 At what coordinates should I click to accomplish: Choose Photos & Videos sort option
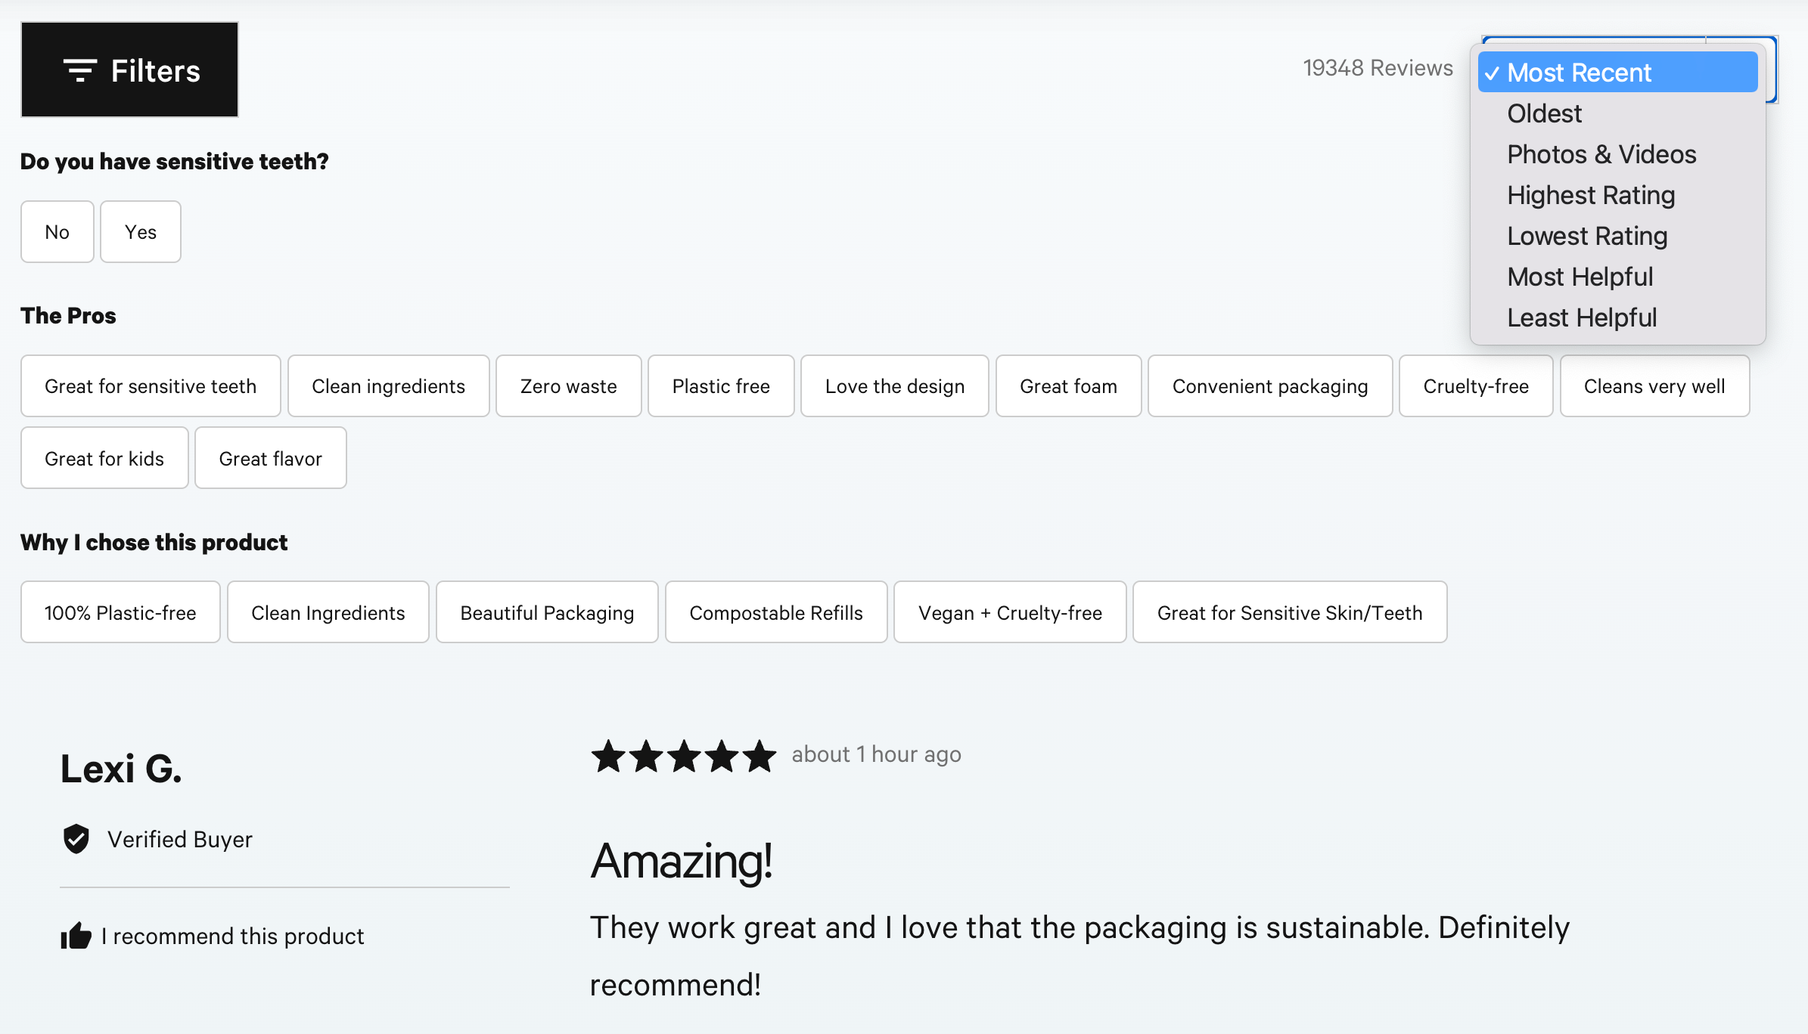1601,154
